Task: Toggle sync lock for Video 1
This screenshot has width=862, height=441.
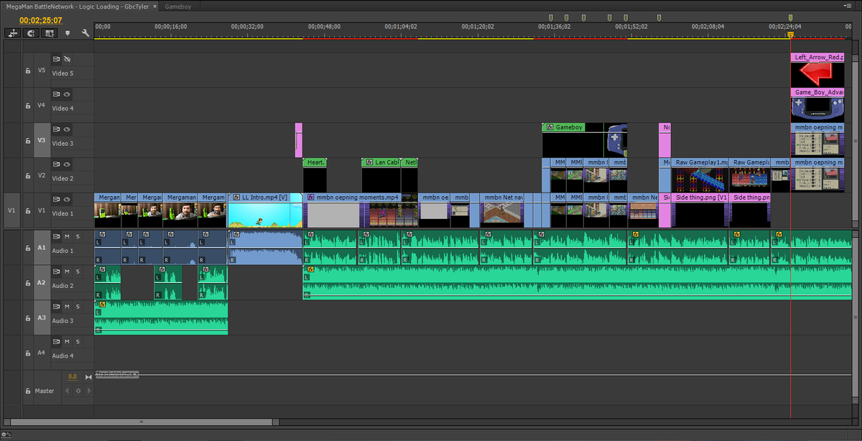Action: click(56, 200)
